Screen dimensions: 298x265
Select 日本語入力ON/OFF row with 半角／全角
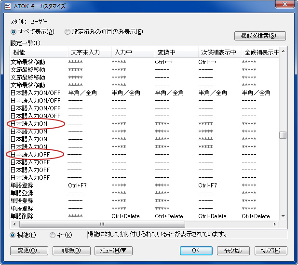point(145,93)
